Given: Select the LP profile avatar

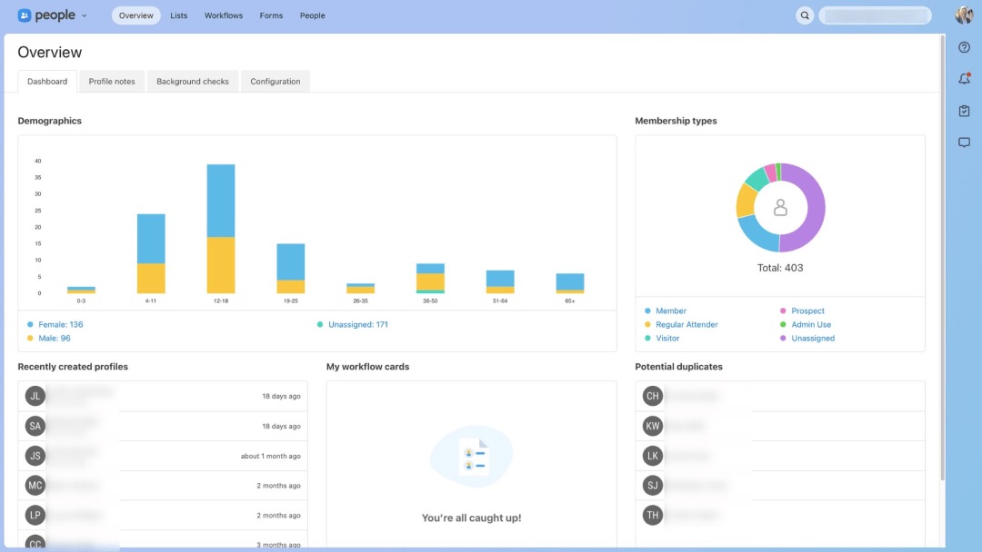Looking at the screenshot, I should (35, 515).
